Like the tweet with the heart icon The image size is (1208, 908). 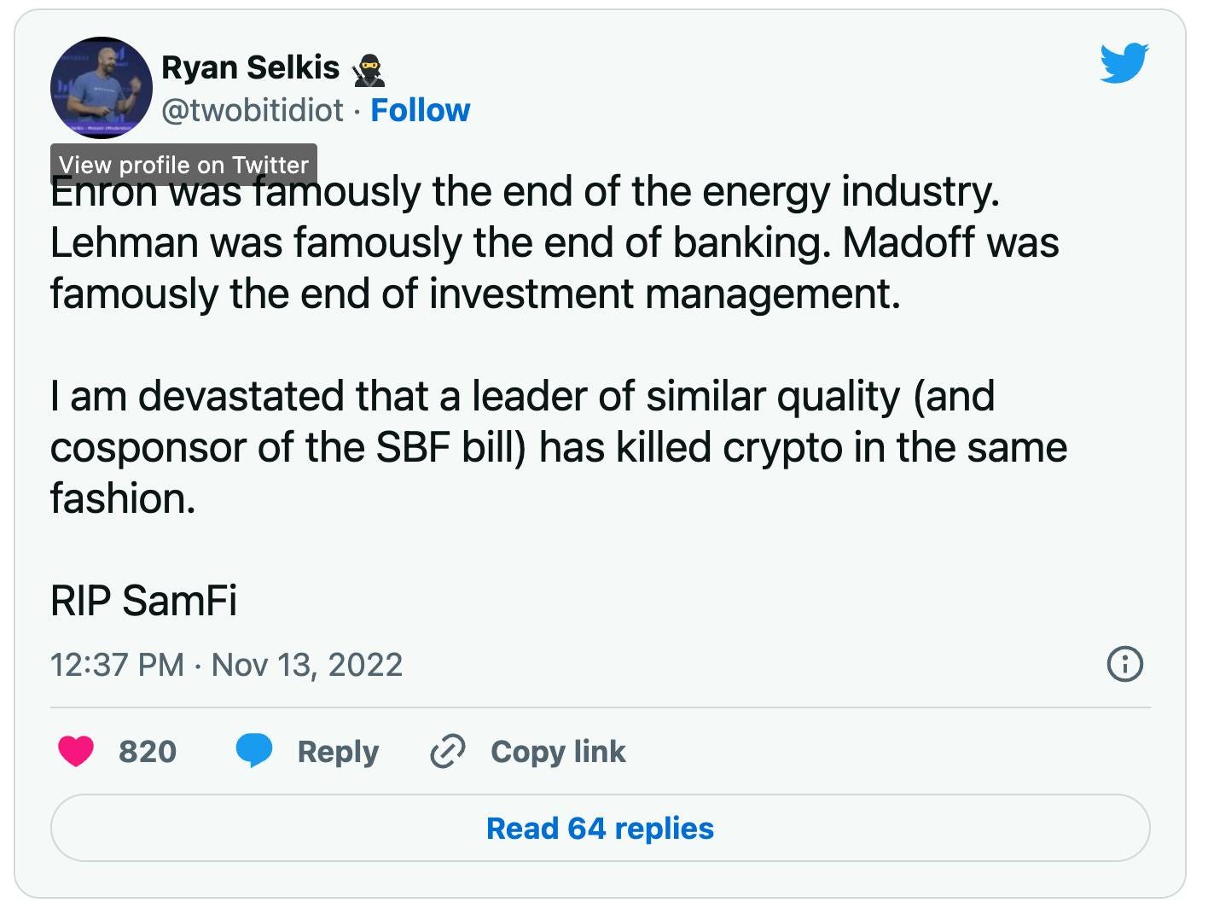pyautogui.click(x=76, y=751)
